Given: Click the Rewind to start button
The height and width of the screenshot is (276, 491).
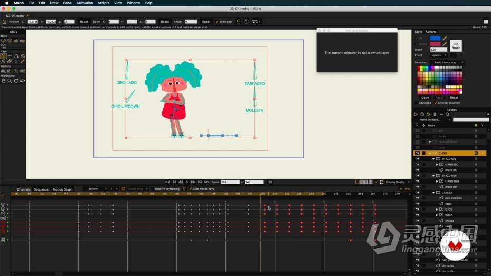Looking at the screenshot, I should tap(168, 182).
